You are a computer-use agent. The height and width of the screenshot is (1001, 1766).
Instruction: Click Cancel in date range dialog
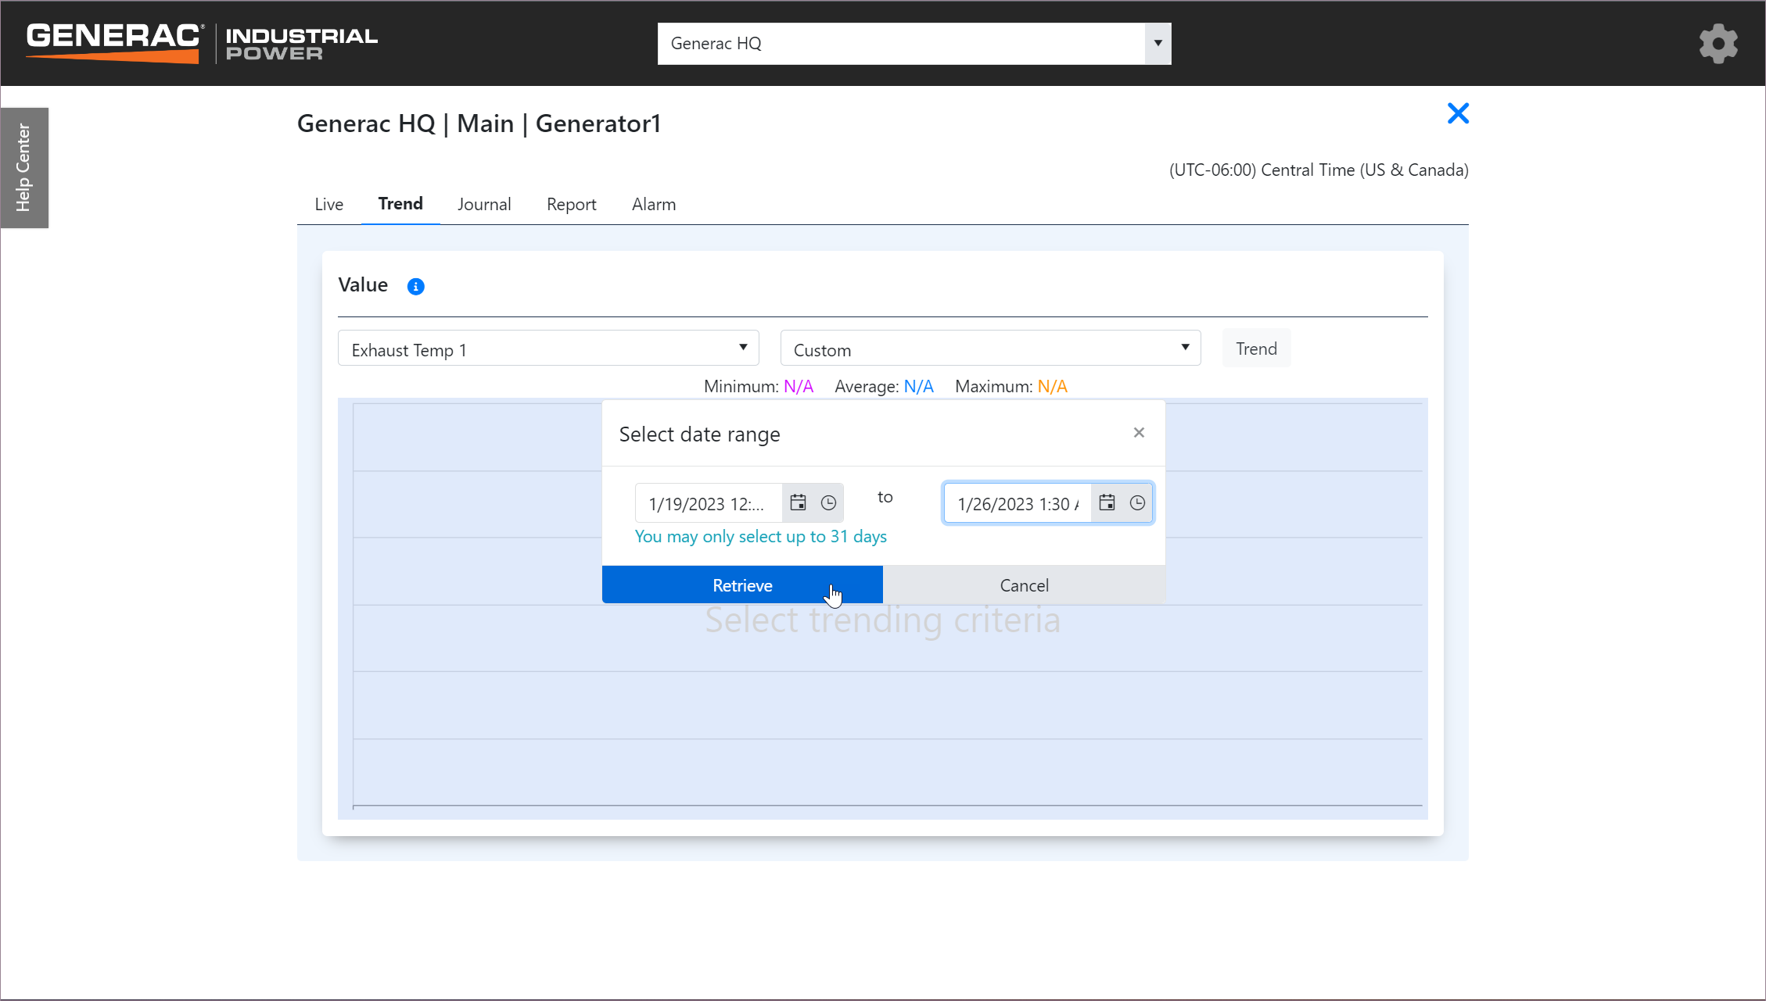(1024, 585)
